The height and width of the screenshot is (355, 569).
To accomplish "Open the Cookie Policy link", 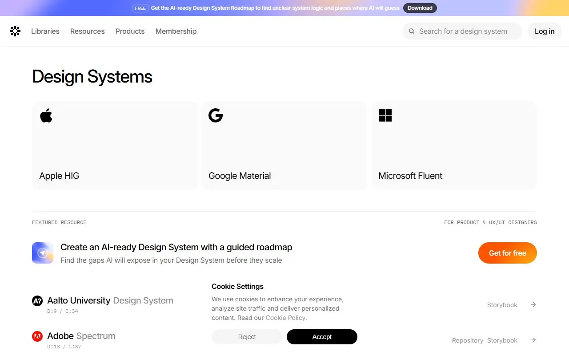I will pyautogui.click(x=285, y=318).
